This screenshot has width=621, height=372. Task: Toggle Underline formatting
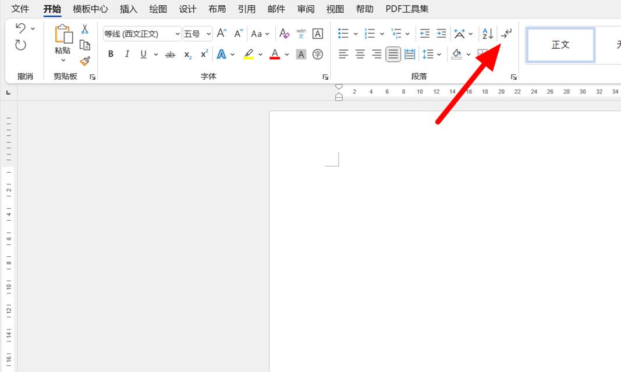(x=143, y=54)
